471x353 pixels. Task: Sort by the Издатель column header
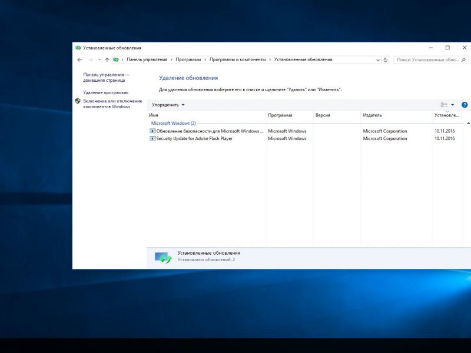tap(396, 115)
